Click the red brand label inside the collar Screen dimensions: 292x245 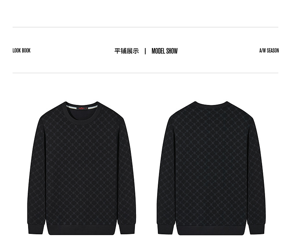pyautogui.click(x=82, y=108)
